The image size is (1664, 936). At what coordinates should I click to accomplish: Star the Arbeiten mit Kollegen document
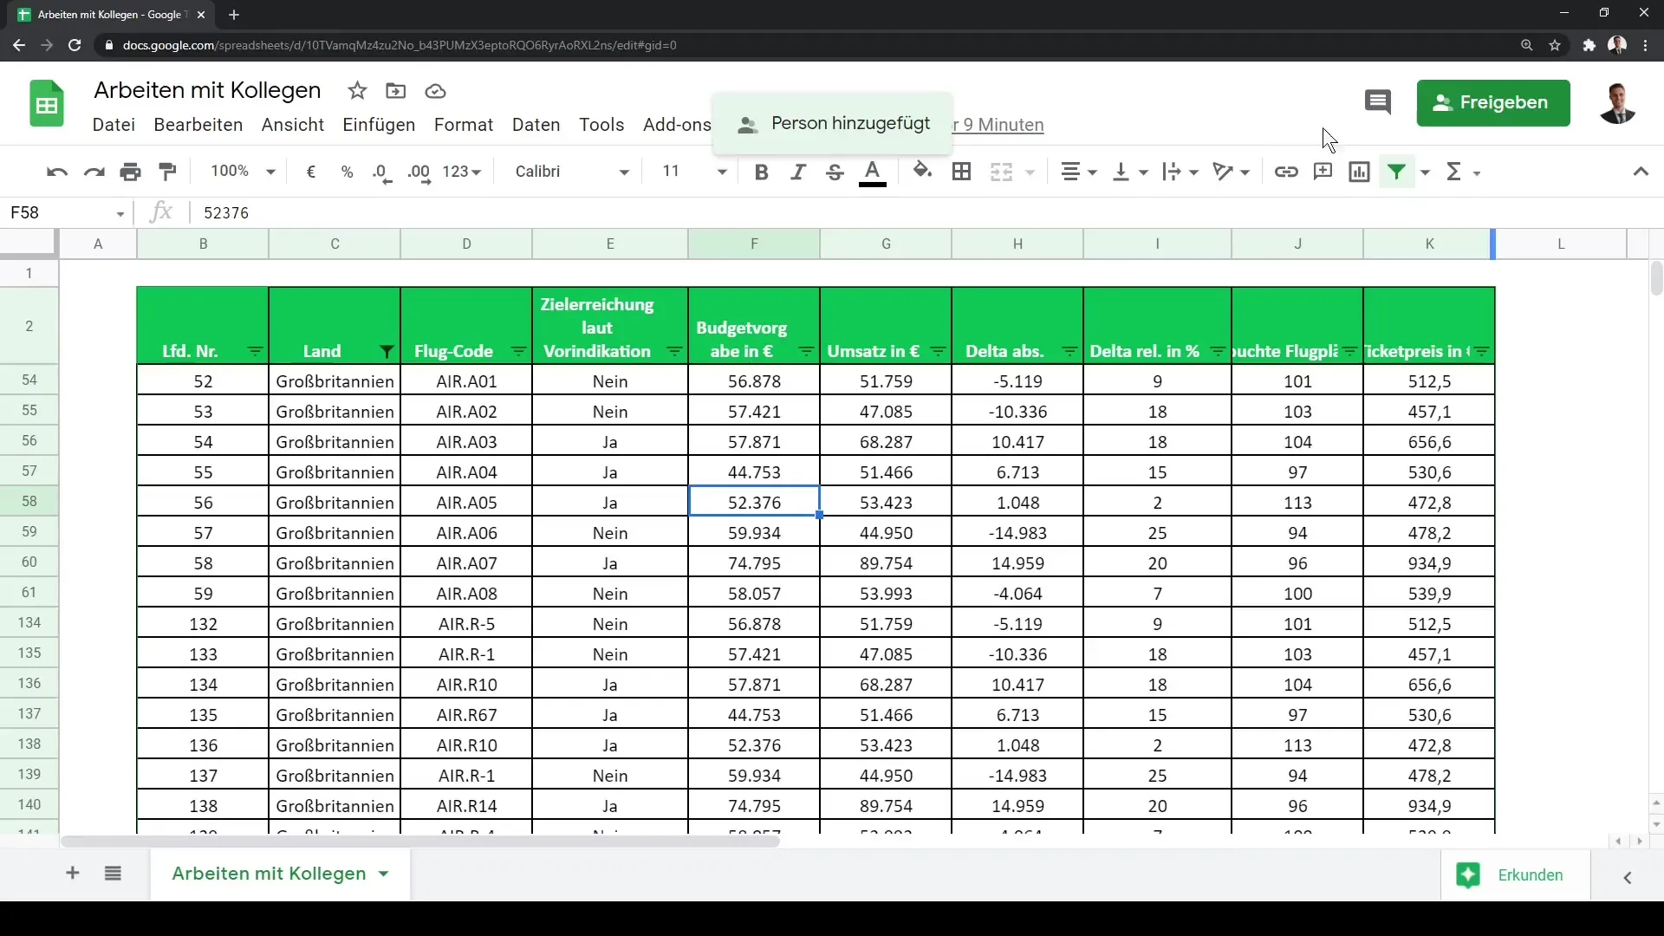pos(357,91)
